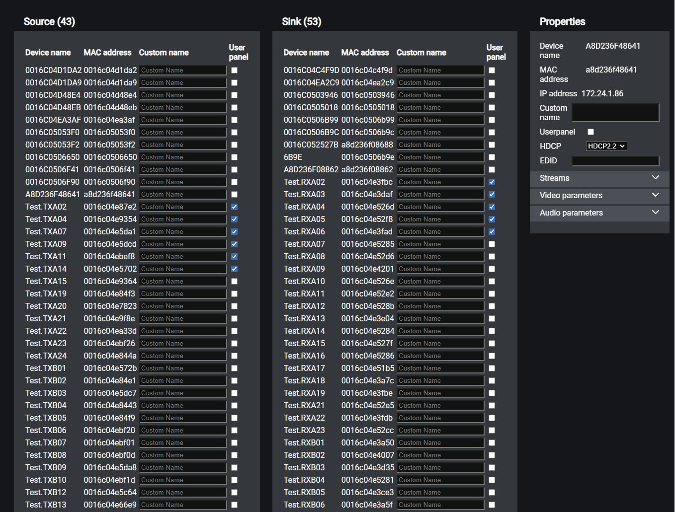Click the Custom name field in Properties

615,113
